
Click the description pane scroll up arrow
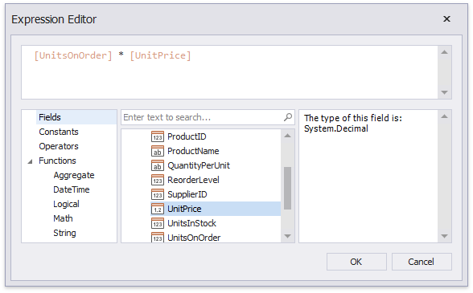[444, 116]
